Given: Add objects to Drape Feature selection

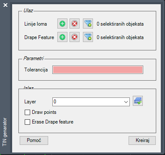Looking at the screenshot, I should coord(62,37).
